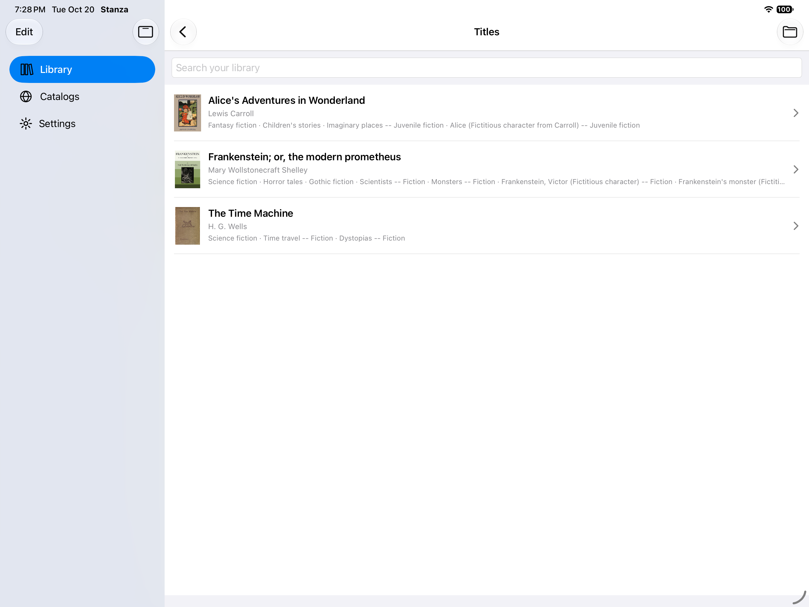
Task: Click author H. G. Wells
Action: 228,226
